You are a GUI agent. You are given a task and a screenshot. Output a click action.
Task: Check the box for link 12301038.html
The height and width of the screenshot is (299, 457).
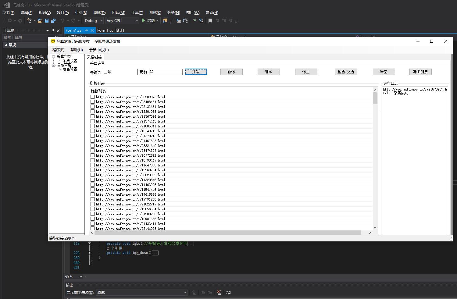coord(92,112)
